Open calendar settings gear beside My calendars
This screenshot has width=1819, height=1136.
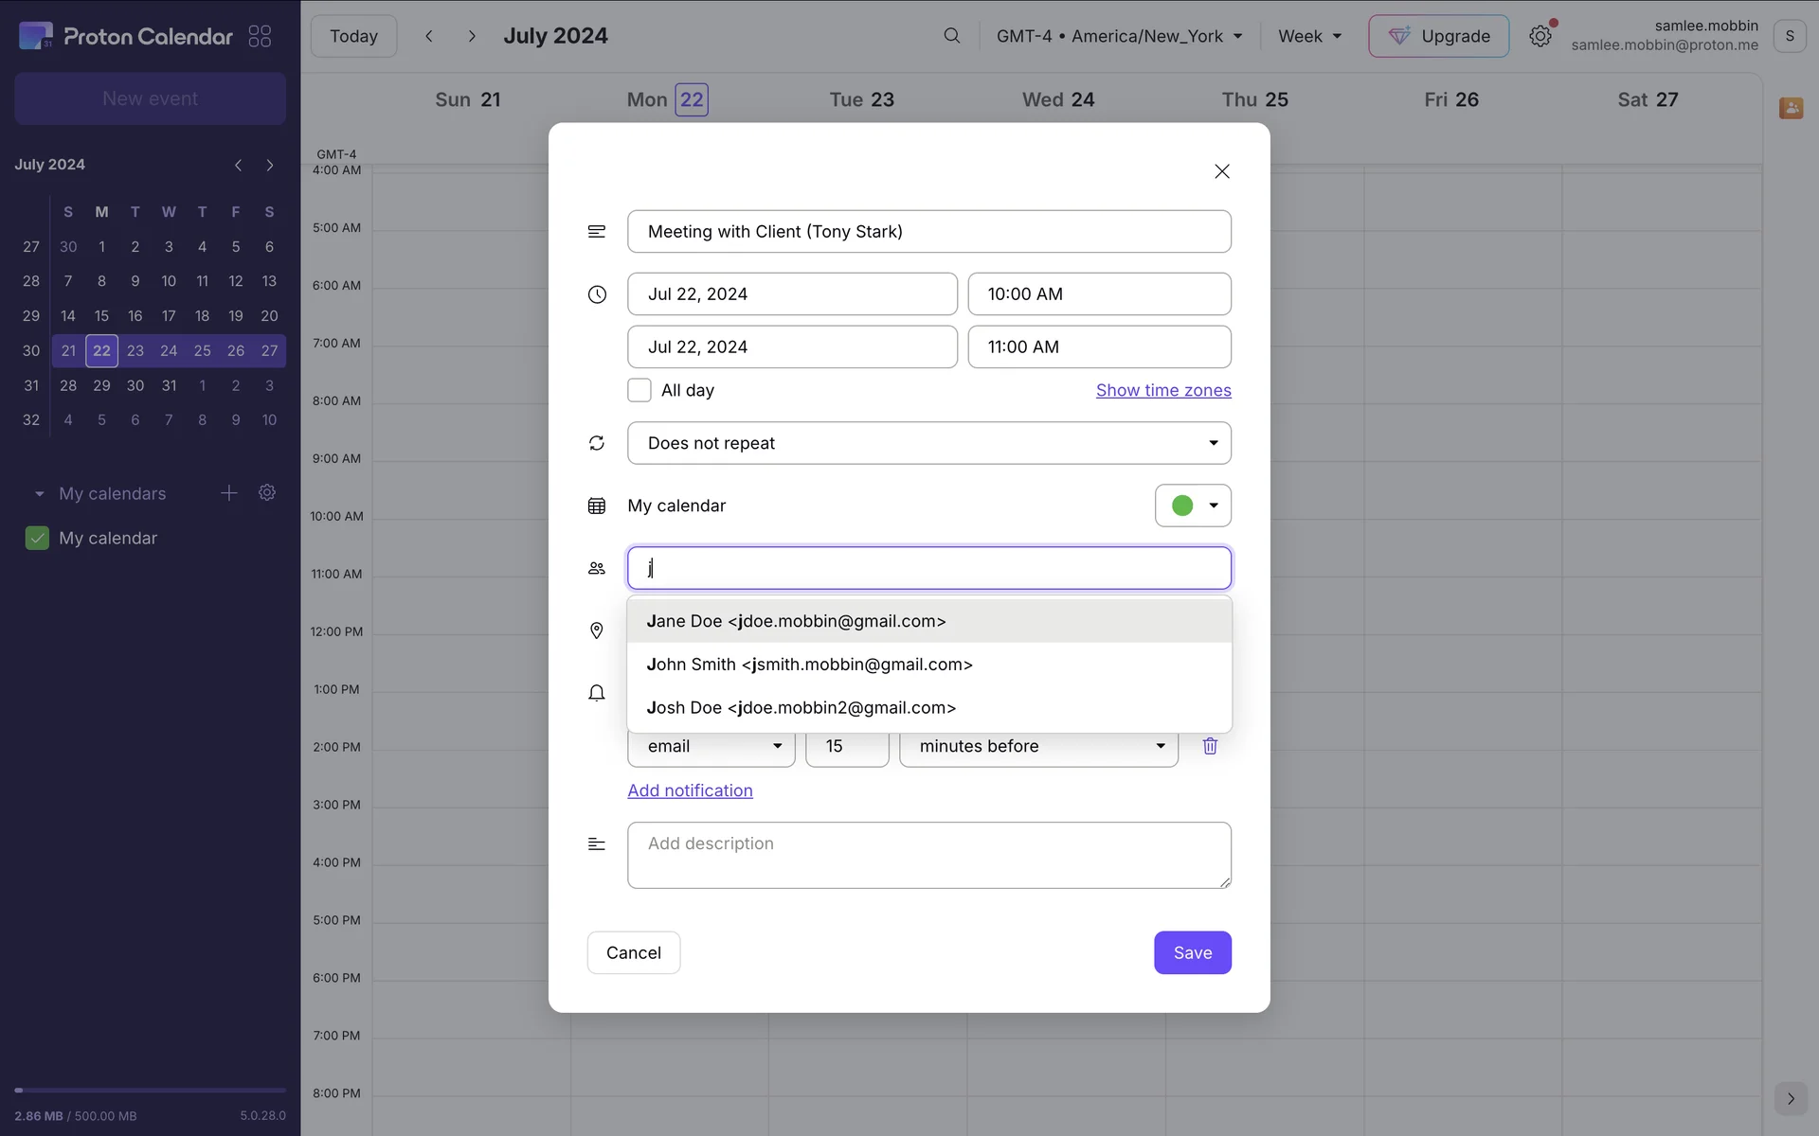click(x=267, y=493)
